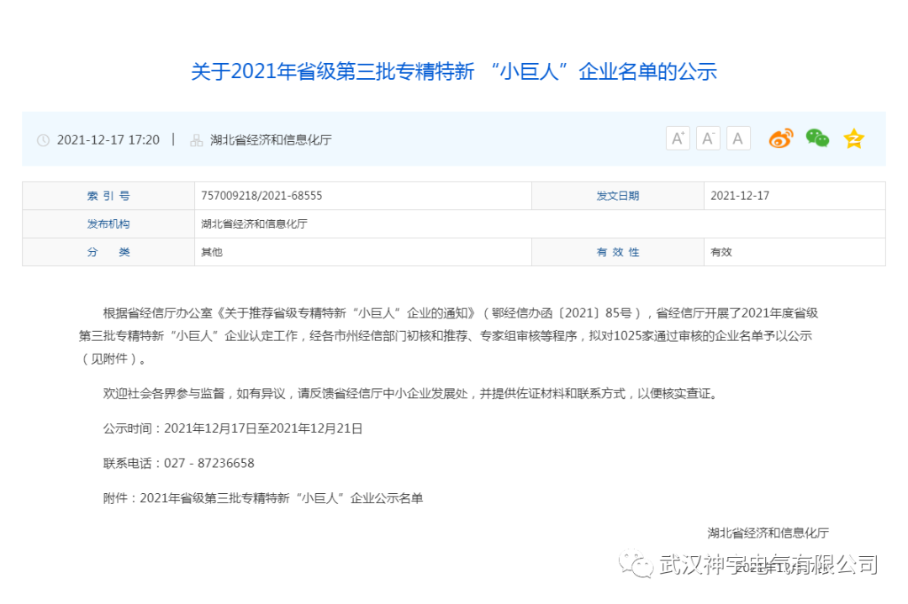Open the attachment 2021年省级第三批专精特新企业公示名单

pos(281,498)
